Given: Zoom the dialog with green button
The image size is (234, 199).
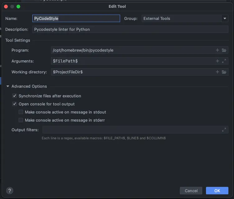Looking at the screenshot, I should click(18, 7).
